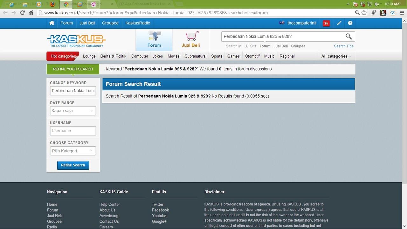Open the 'Pilih Kategori' category dropdown
407x229 pixels.
[73, 151]
